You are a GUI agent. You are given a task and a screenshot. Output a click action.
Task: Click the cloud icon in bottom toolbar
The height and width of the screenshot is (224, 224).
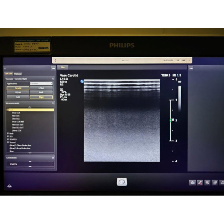coord(192,183)
